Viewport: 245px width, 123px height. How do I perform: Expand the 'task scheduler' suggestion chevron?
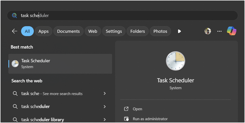click(x=105, y=106)
